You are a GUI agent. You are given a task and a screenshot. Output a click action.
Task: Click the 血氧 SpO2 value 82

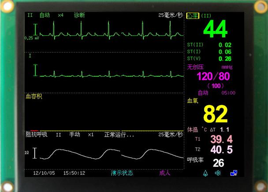(215, 114)
